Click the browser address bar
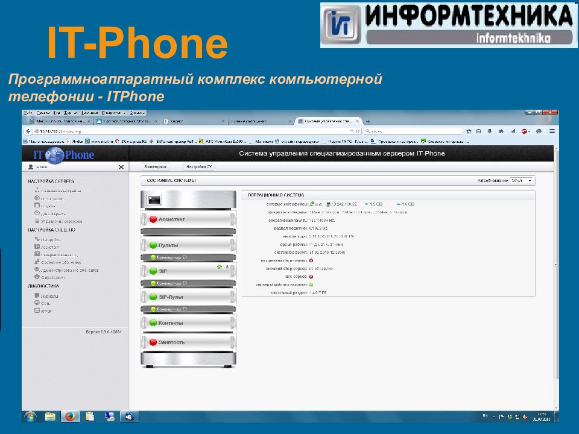 coord(192,131)
